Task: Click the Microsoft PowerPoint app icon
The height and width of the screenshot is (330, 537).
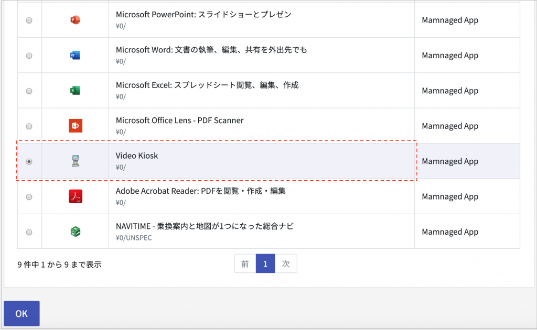Action: coord(76,20)
